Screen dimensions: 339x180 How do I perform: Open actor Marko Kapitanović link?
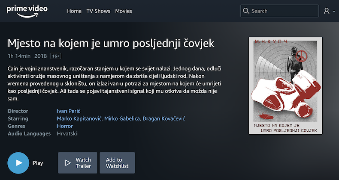(x=79, y=118)
